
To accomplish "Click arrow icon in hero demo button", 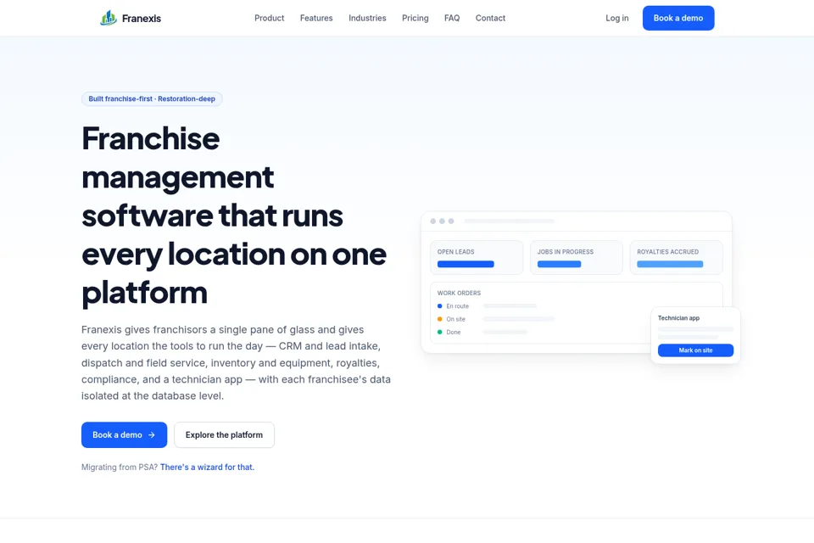I will click(x=152, y=434).
